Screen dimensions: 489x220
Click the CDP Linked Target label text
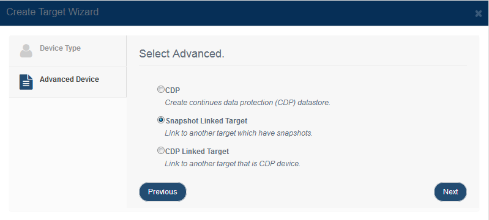197,152
